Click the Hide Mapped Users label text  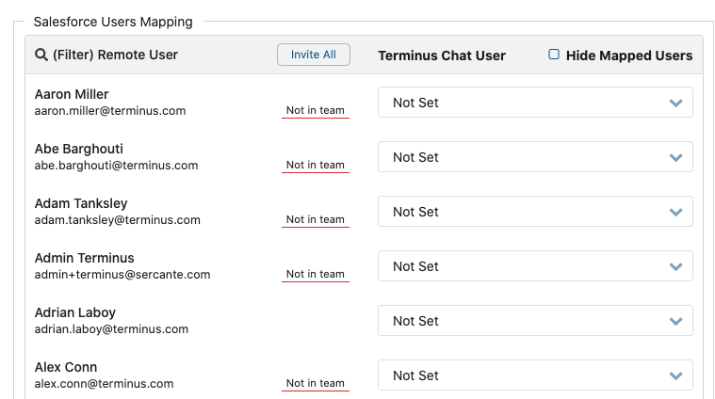click(x=629, y=56)
